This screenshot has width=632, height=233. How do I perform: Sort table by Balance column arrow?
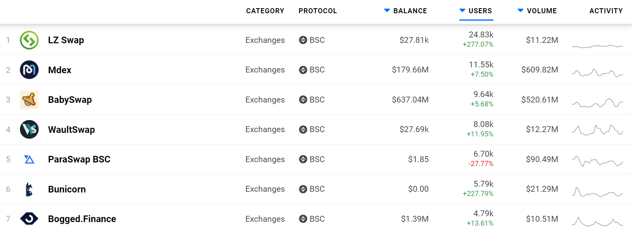point(387,11)
